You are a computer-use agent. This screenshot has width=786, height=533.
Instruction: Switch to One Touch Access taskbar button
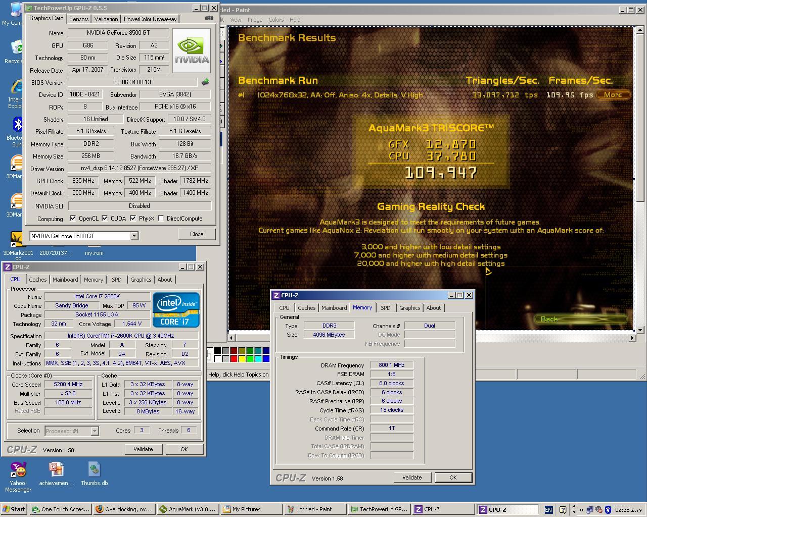(x=61, y=509)
